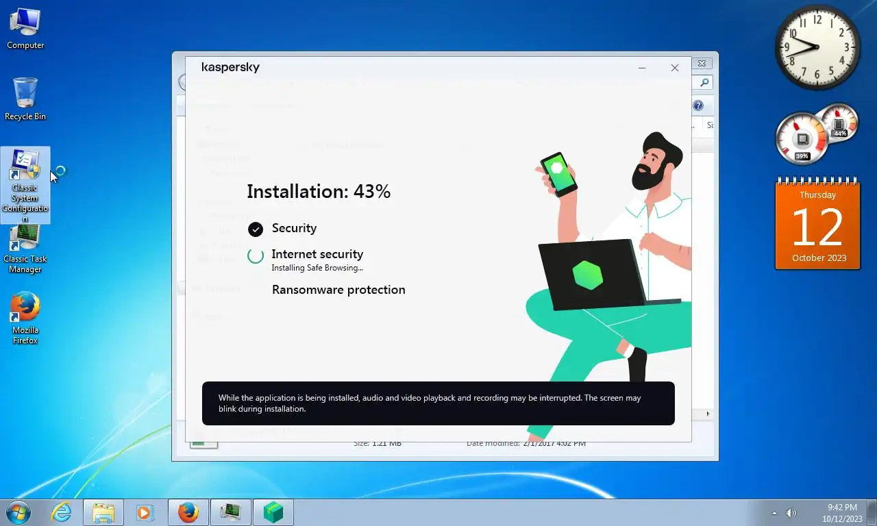The width and height of the screenshot is (877, 526).
Task: Open Windows Explorer taskbar button
Action: pos(103,512)
